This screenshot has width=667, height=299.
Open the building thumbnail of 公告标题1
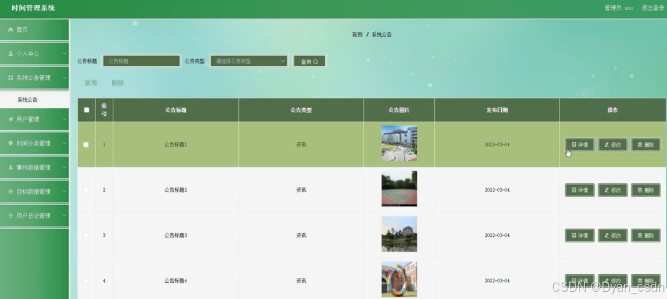[399, 143]
